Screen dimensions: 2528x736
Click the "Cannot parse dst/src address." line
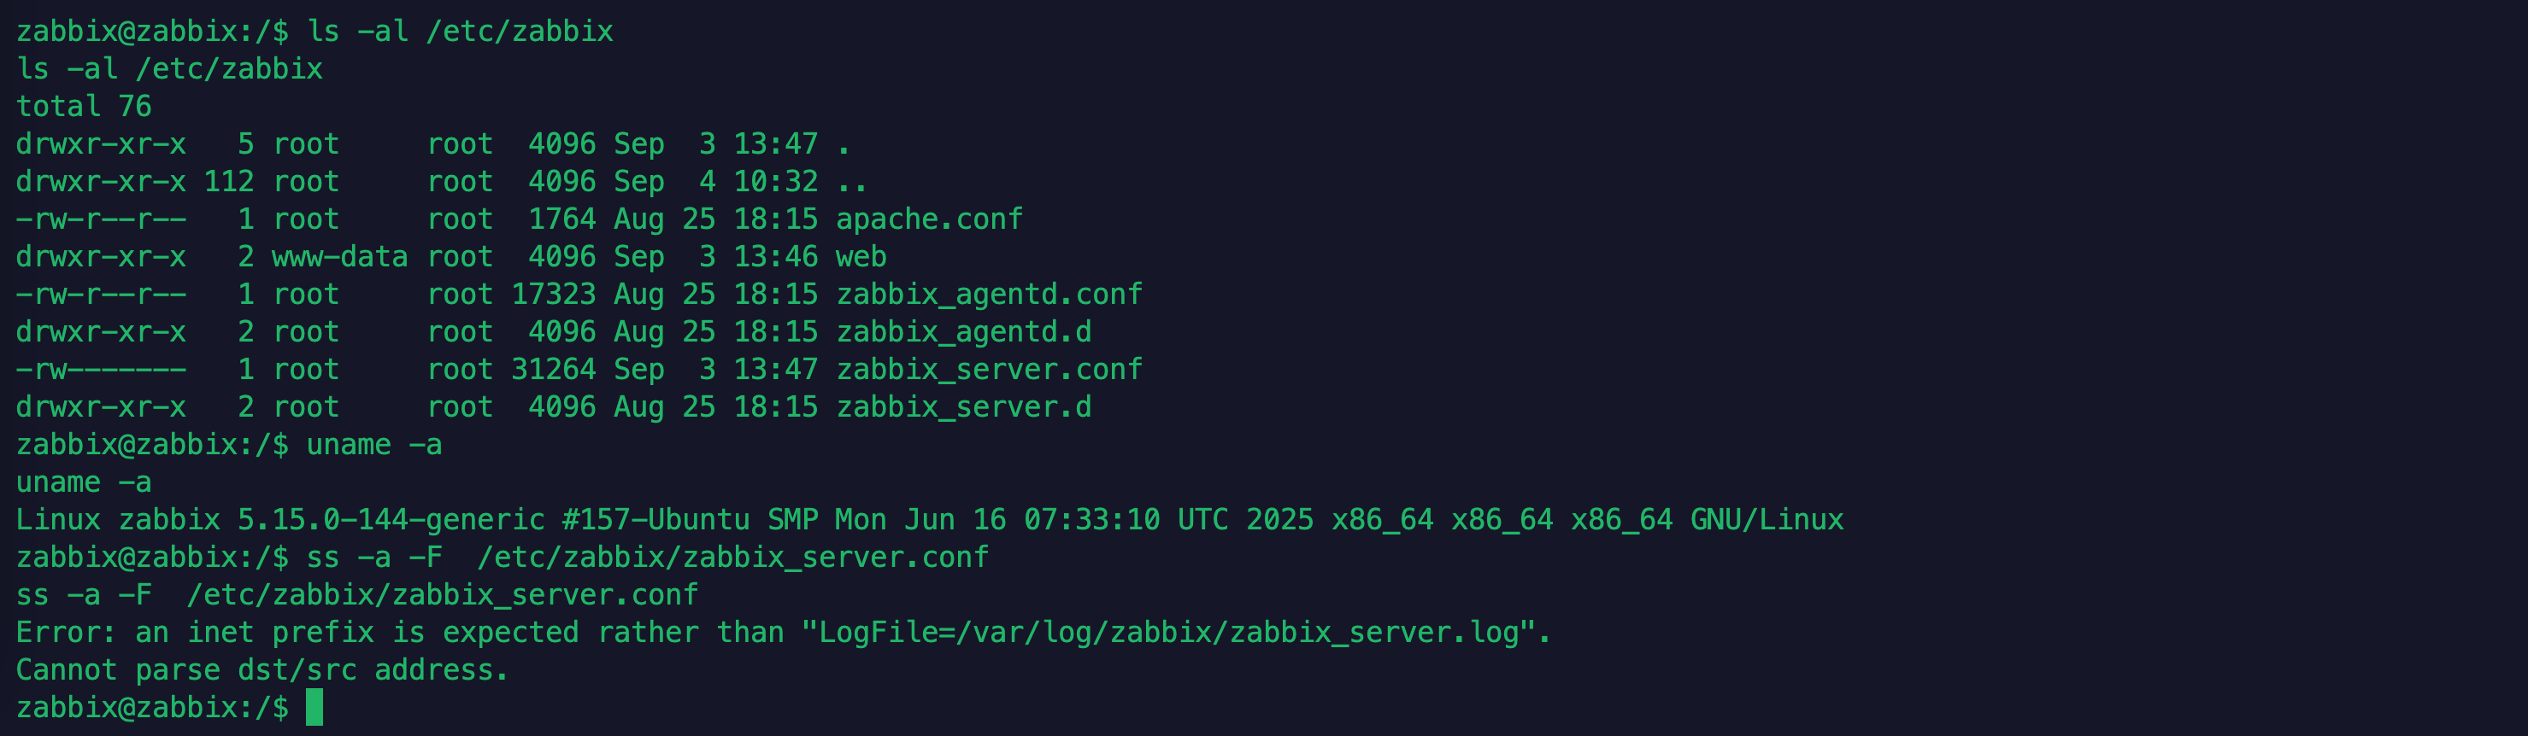click(262, 669)
